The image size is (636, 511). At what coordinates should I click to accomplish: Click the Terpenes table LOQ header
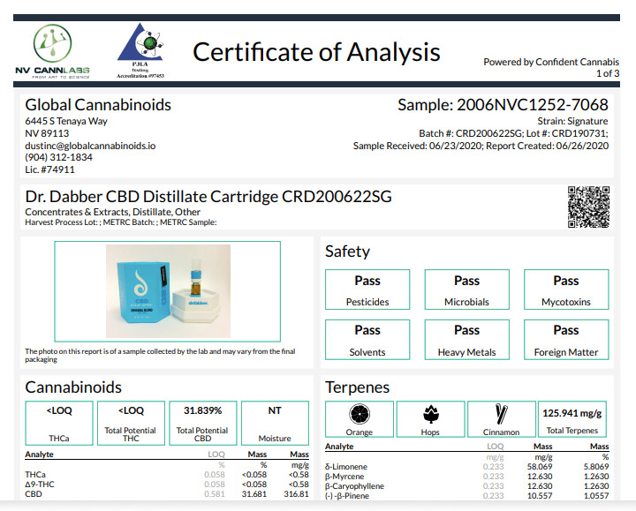(x=496, y=447)
